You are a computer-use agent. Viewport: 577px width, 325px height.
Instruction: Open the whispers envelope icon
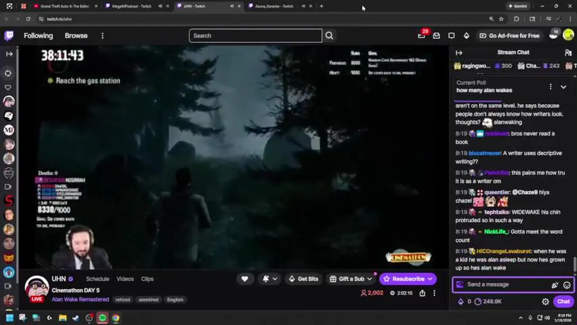pyautogui.click(x=437, y=36)
